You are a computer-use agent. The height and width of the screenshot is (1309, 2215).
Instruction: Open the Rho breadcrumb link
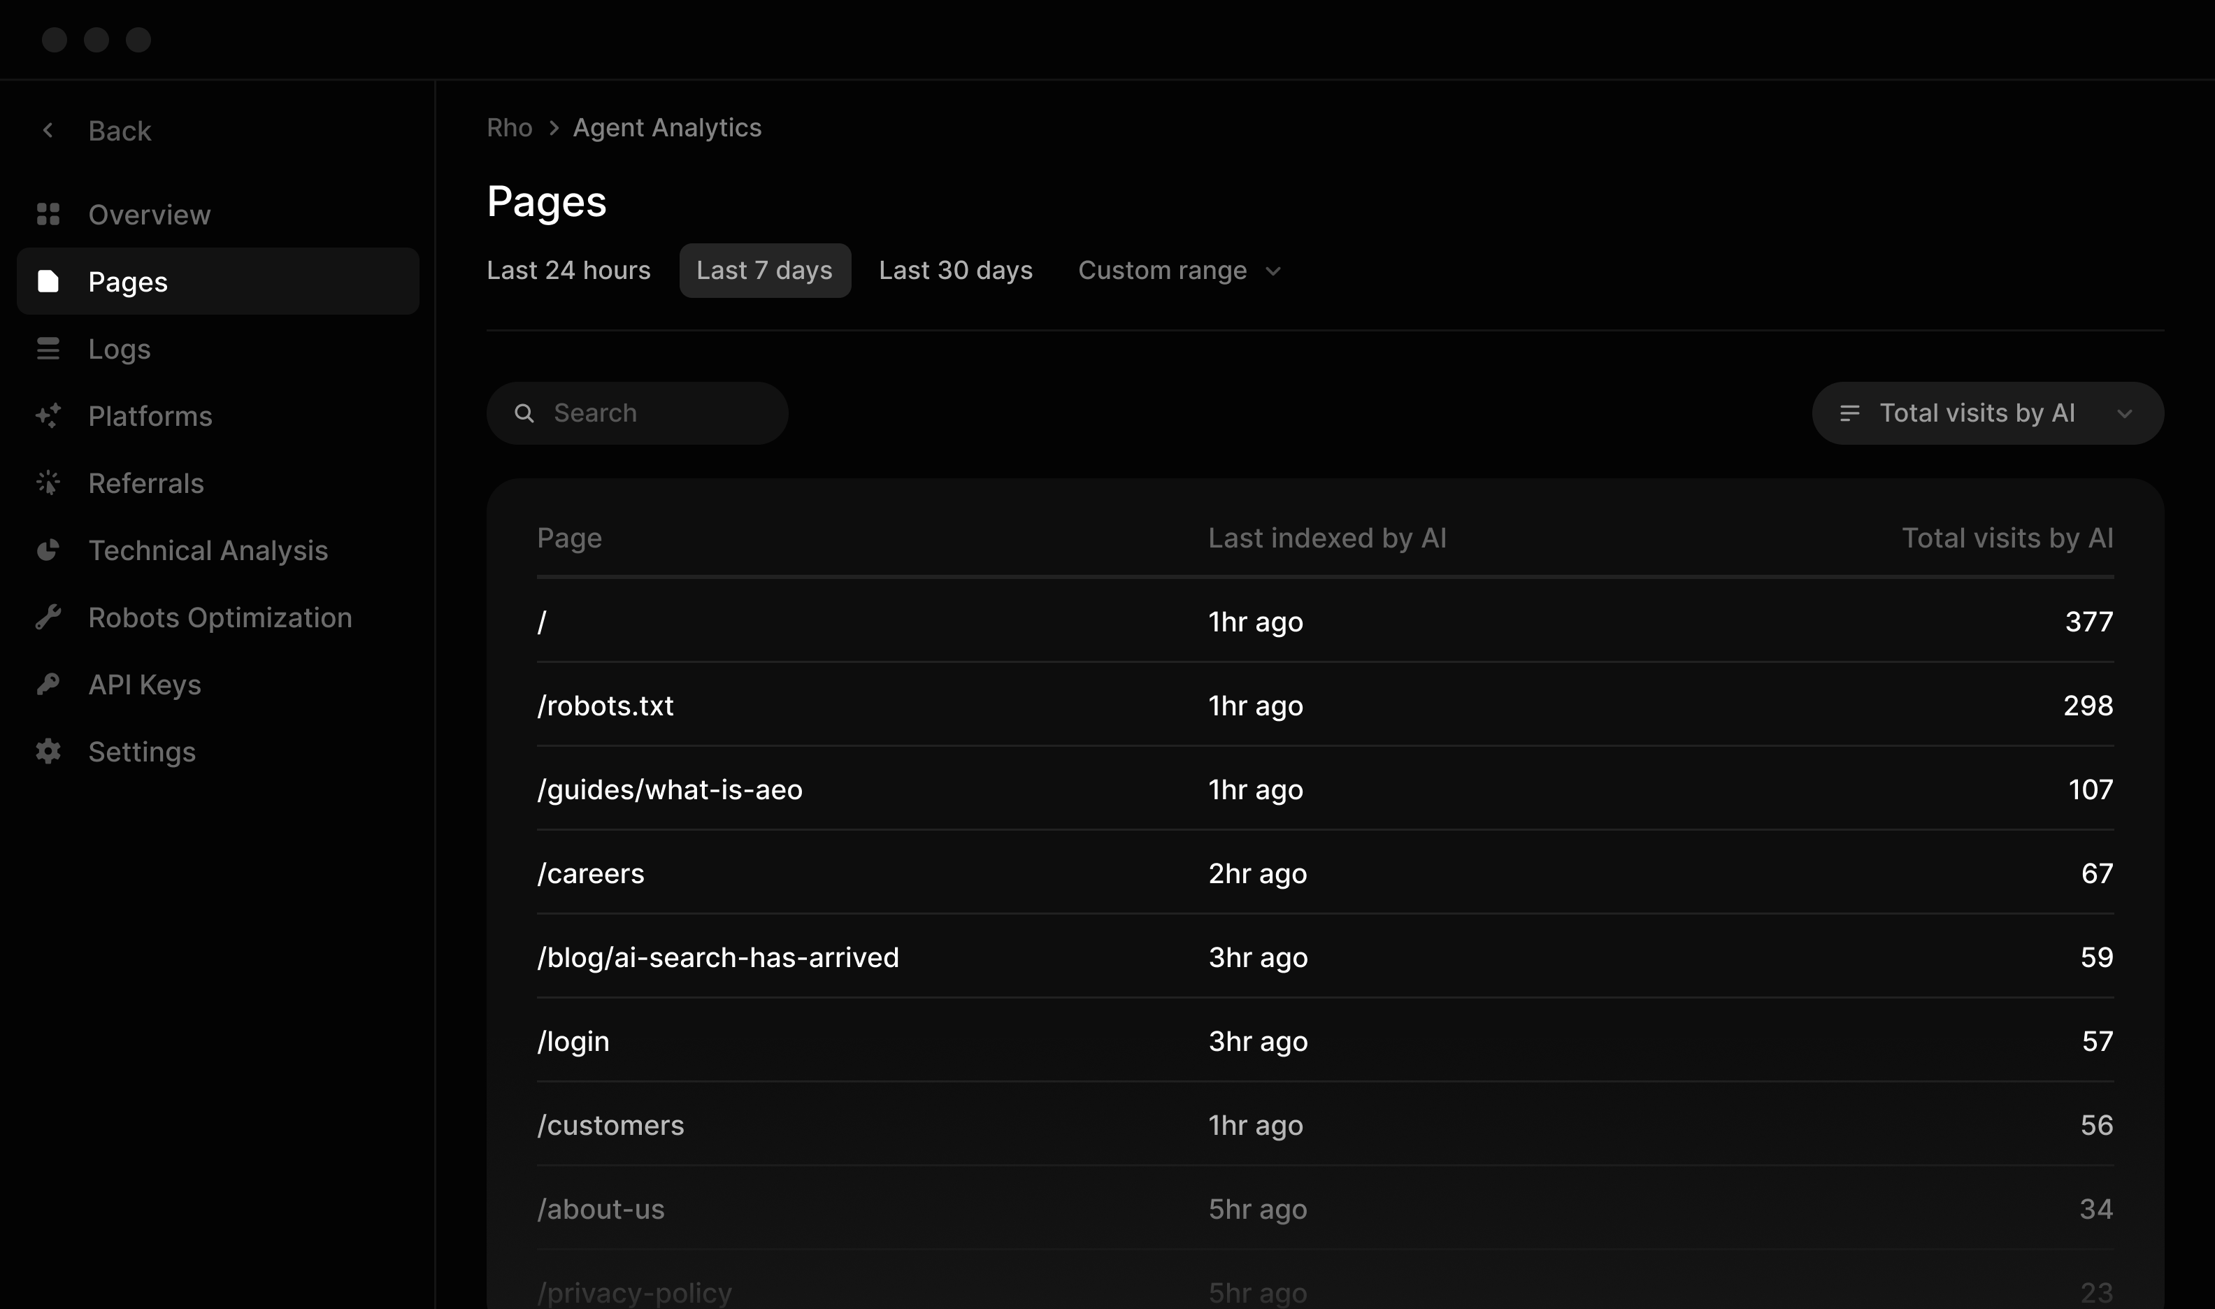coord(509,127)
